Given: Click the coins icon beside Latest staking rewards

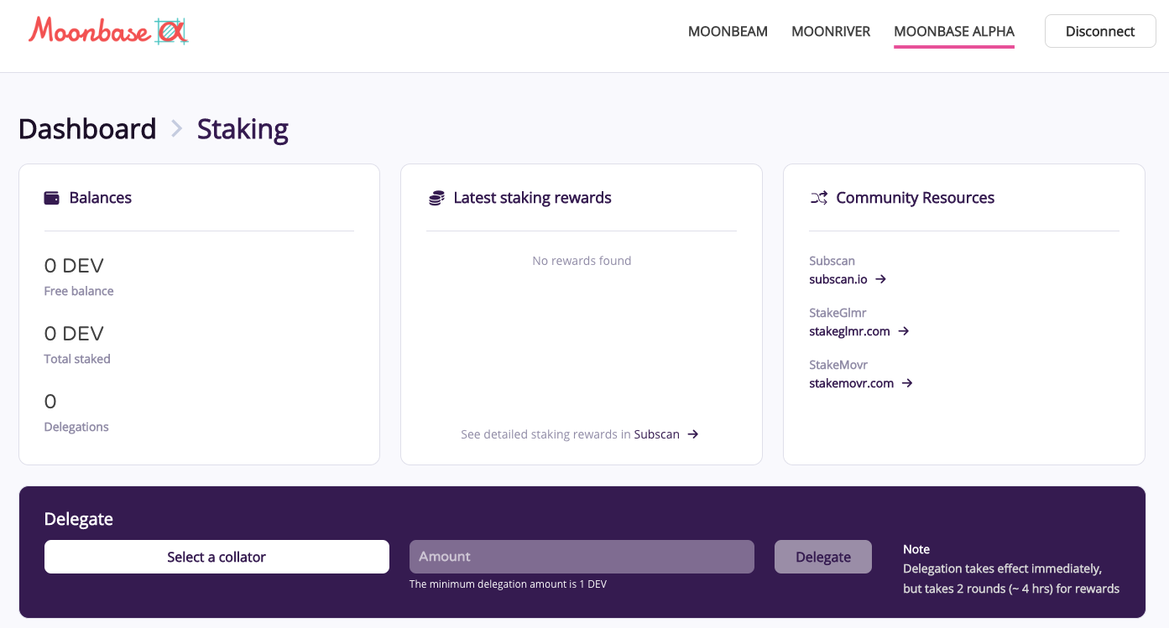Looking at the screenshot, I should pyautogui.click(x=436, y=198).
